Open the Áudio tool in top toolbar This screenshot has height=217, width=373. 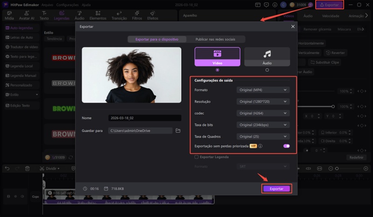[79, 15]
